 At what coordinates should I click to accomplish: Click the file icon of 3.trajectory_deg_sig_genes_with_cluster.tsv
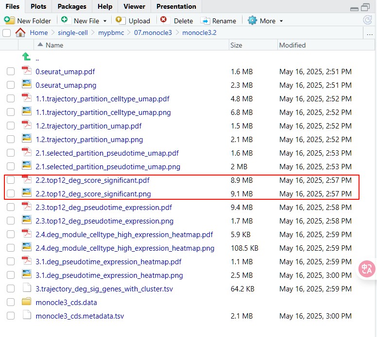tap(27, 288)
